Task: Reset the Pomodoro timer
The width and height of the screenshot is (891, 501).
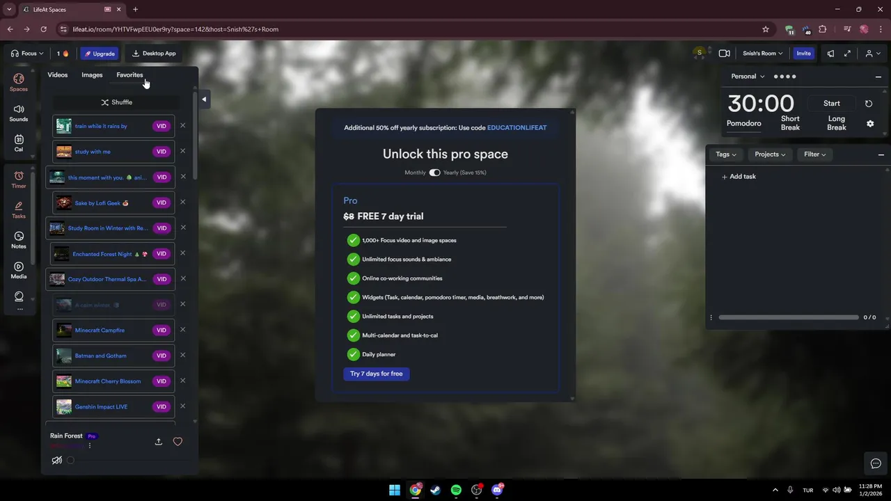Action: pos(869,104)
